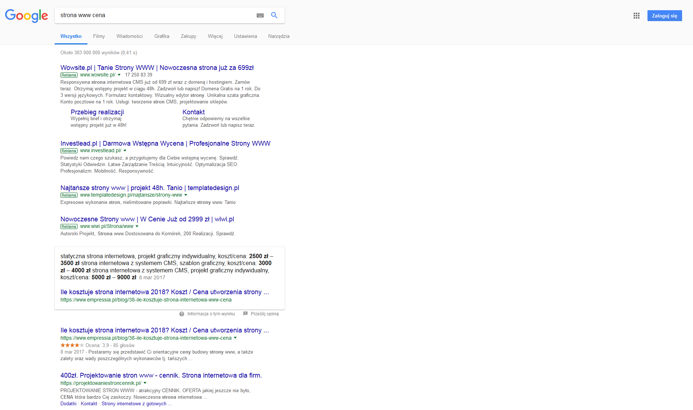Open the on-screen keyboard icon

click(260, 15)
